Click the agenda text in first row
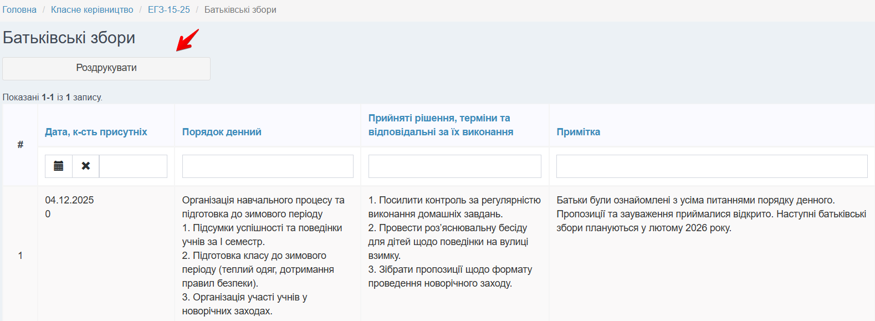875x321 pixels. (x=263, y=255)
